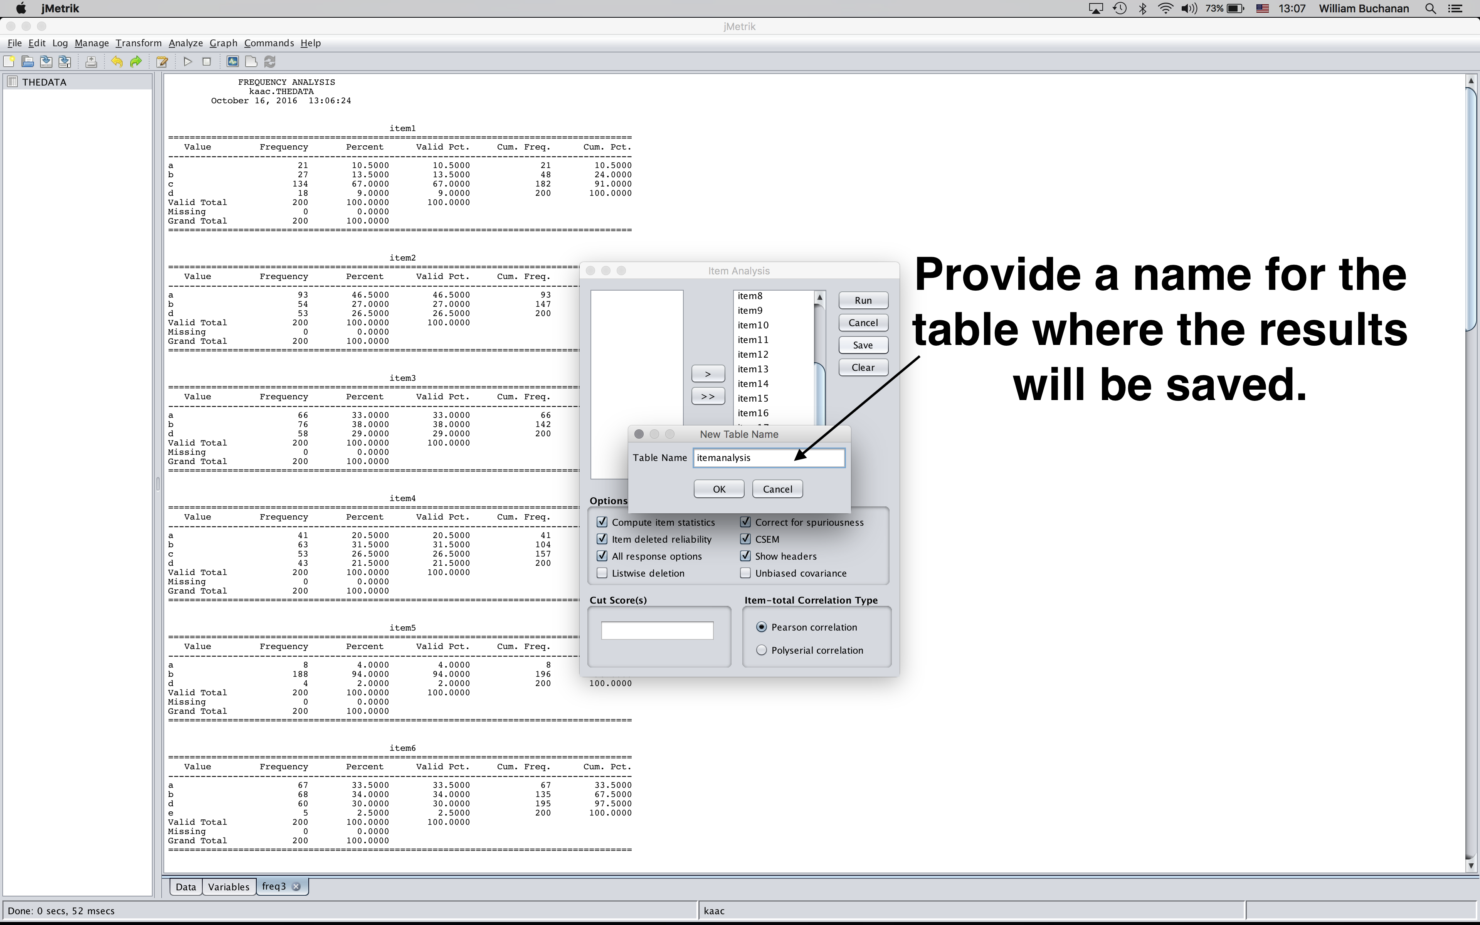The image size is (1480, 925).
Task: Click the Table Name text field
Action: 769,457
